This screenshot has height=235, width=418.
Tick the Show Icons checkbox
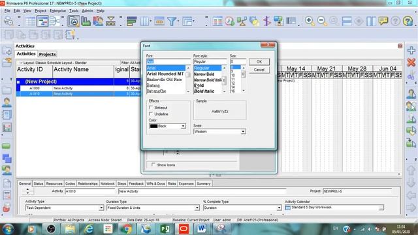tap(153, 164)
